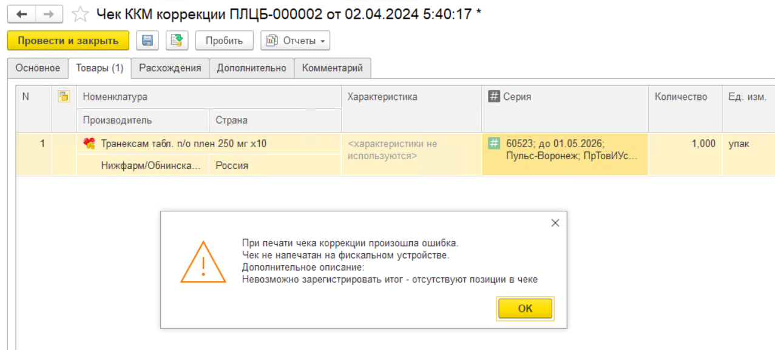The width and height of the screenshot is (775, 350).
Task: Open the Расхождения tab
Action: [170, 68]
